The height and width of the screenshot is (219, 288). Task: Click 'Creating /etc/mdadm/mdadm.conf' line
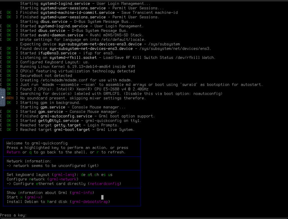coord(76,80)
